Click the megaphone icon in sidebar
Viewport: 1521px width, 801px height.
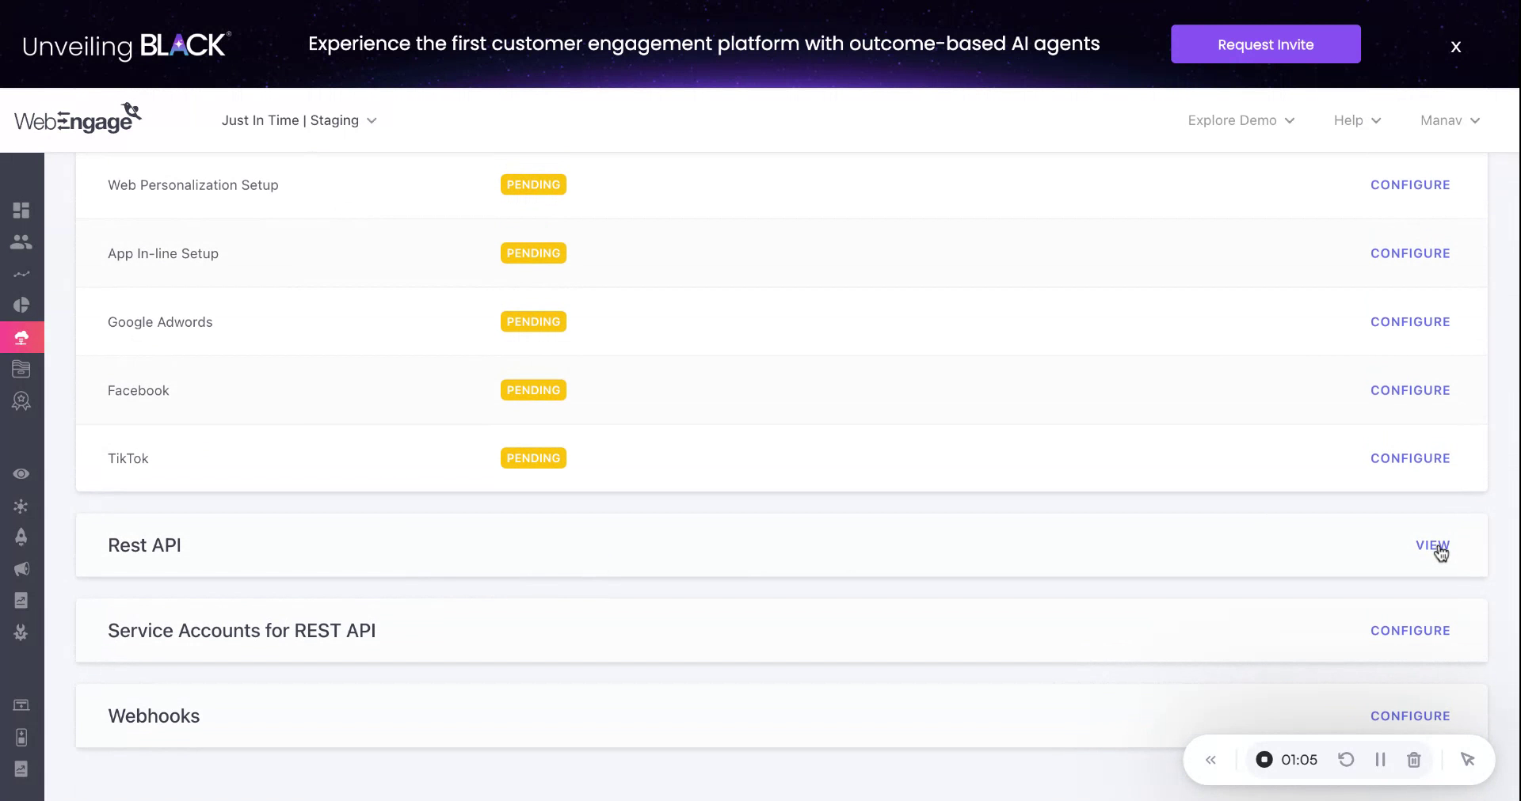tap(21, 569)
